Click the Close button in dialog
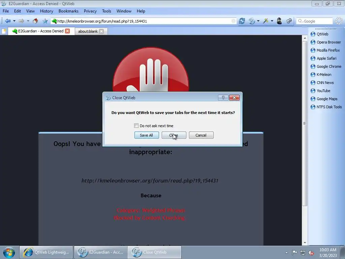Image resolution: width=345 pixels, height=259 pixels. tap(174, 135)
